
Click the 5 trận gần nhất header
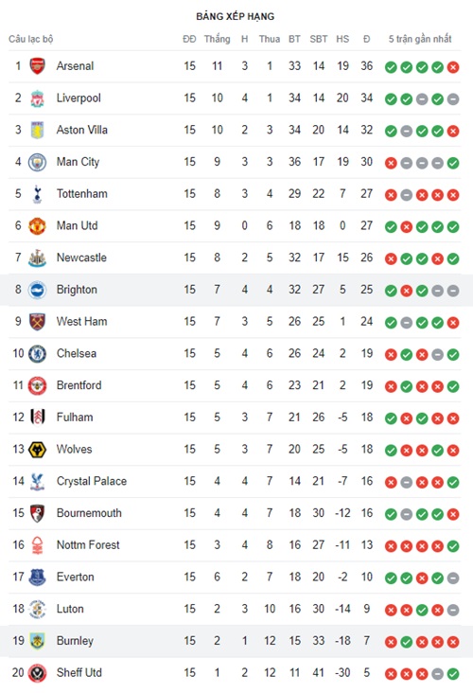coord(420,39)
